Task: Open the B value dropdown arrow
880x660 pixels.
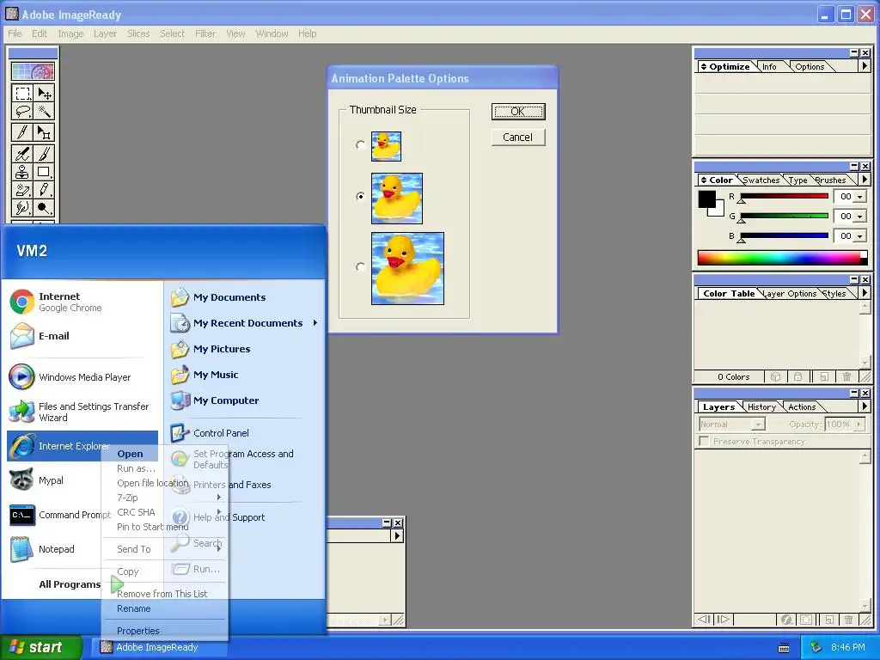Action: tap(859, 236)
